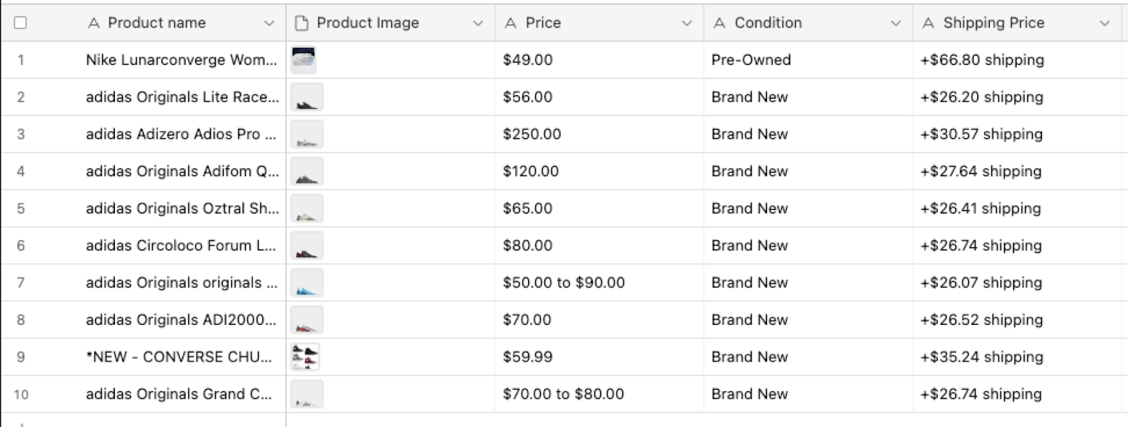1128x427 pixels.
Task: Open the blue shoe thumbnail in row 7
Action: point(307,283)
